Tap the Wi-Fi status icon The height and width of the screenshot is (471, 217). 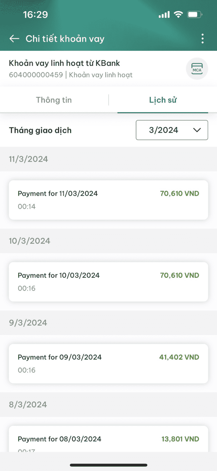coord(178,14)
